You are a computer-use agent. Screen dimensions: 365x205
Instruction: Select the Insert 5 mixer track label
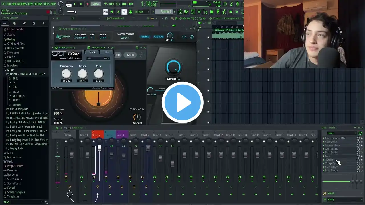click(x=133, y=135)
